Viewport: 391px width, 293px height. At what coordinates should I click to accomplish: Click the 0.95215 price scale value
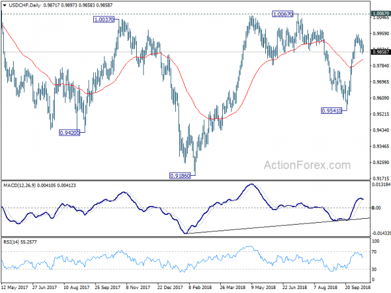[x=381, y=114]
